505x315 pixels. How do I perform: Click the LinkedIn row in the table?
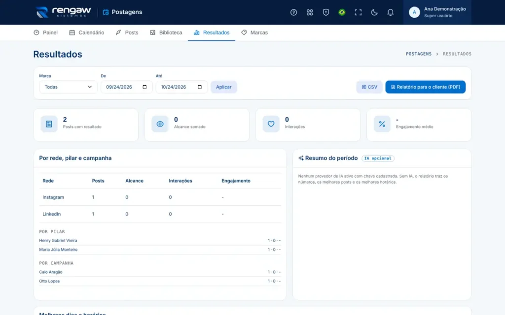pyautogui.click(x=160, y=214)
